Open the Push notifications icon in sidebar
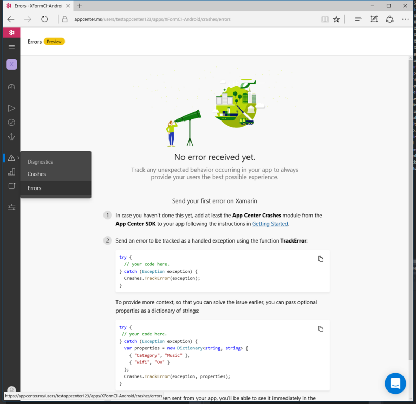Image resolution: width=416 pixels, height=404 pixels. tap(11, 186)
